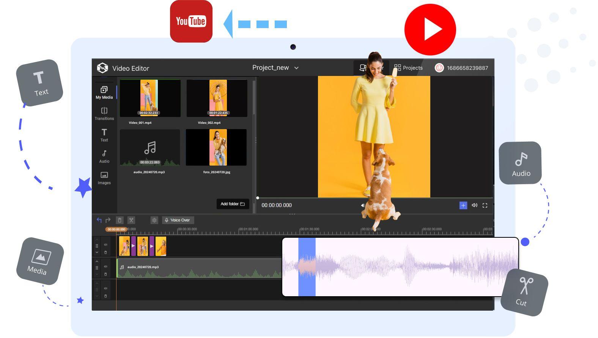This screenshot has height=338, width=598.
Task: Select the Video_002.mp4 thumbnail
Action: click(217, 98)
